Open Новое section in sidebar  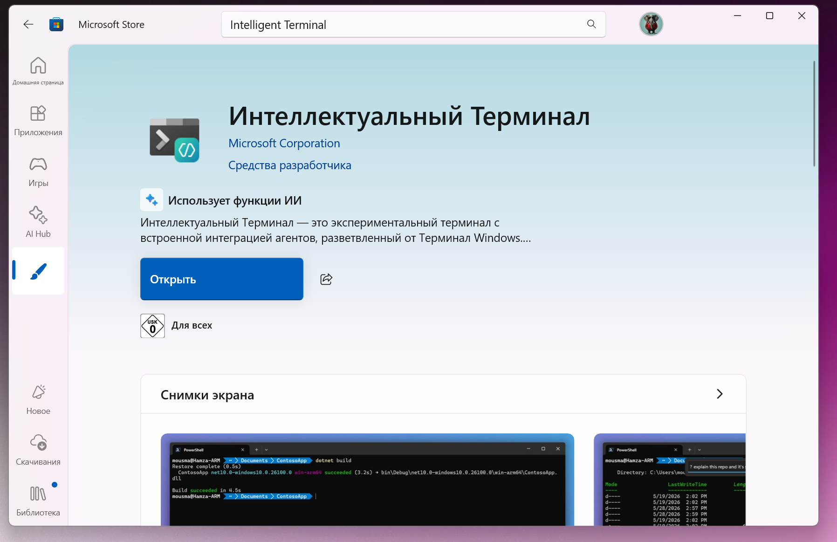(38, 400)
